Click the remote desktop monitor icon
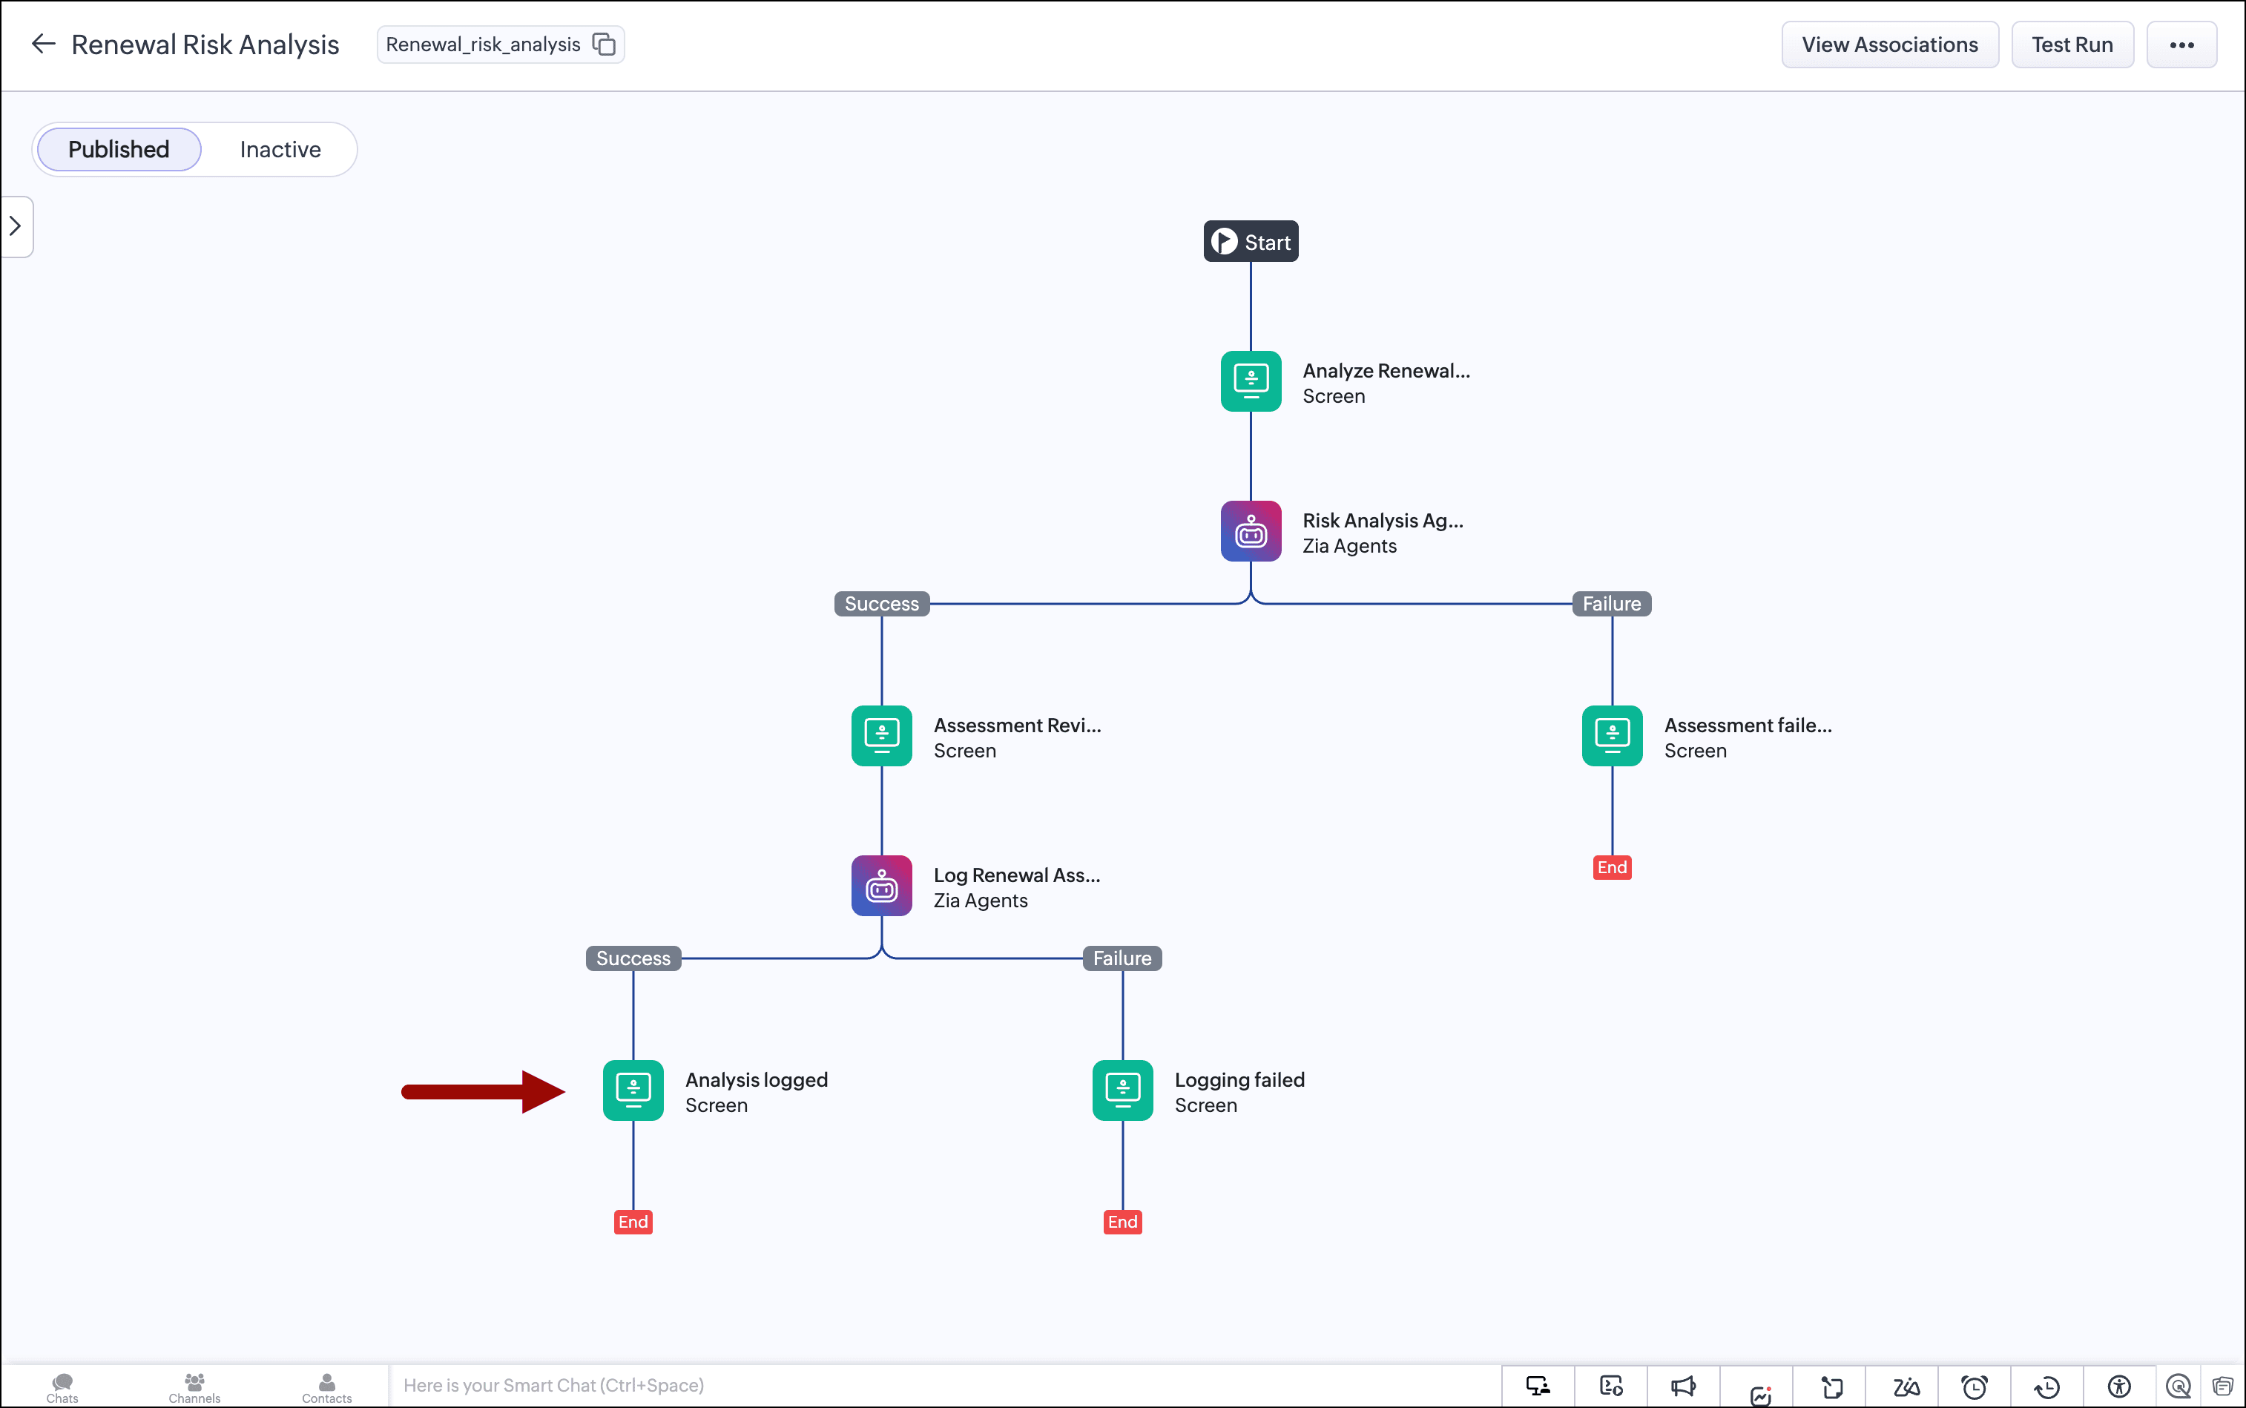 (x=1538, y=1386)
